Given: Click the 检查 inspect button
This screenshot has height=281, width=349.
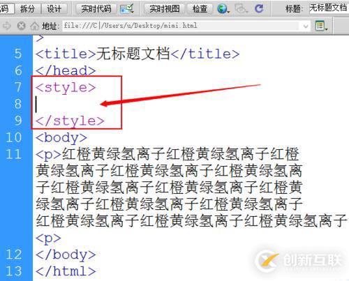Looking at the screenshot, I should click(x=200, y=9).
